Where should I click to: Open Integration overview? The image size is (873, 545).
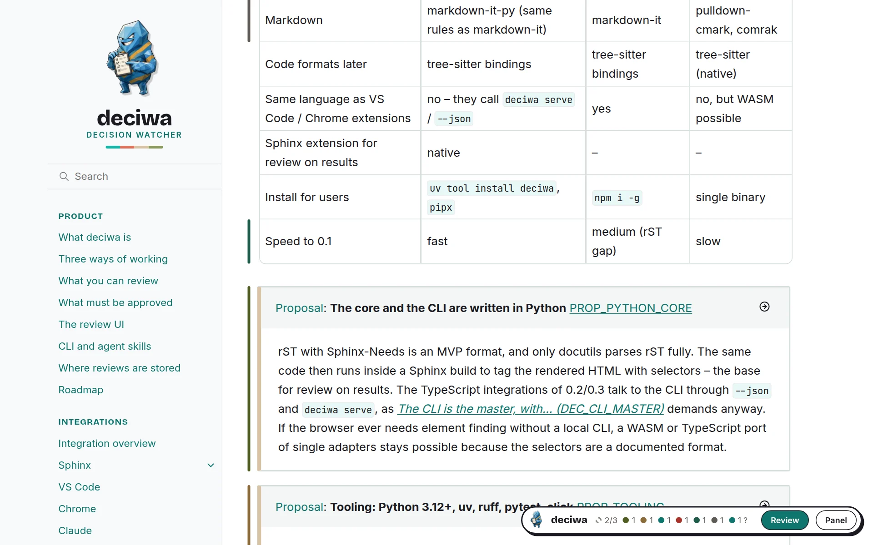(x=107, y=443)
